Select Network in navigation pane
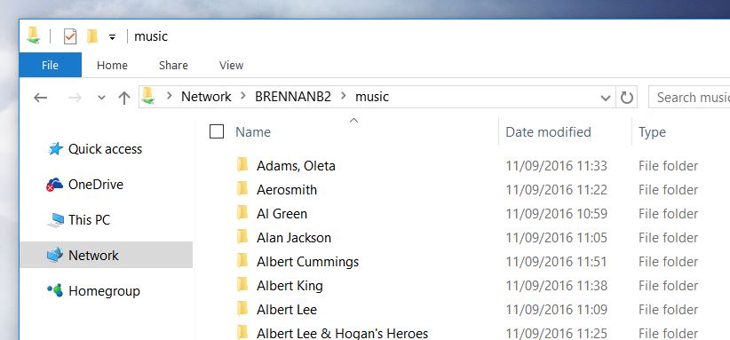Viewport: 730px width, 340px height. click(107, 255)
